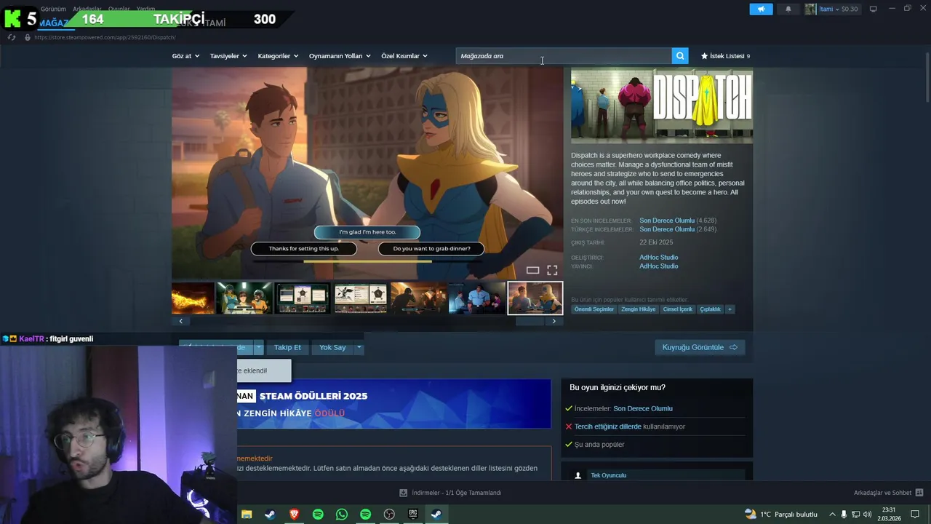This screenshot has height=524, width=931.
Task: Click the system tray volume icon
Action: coord(868,515)
